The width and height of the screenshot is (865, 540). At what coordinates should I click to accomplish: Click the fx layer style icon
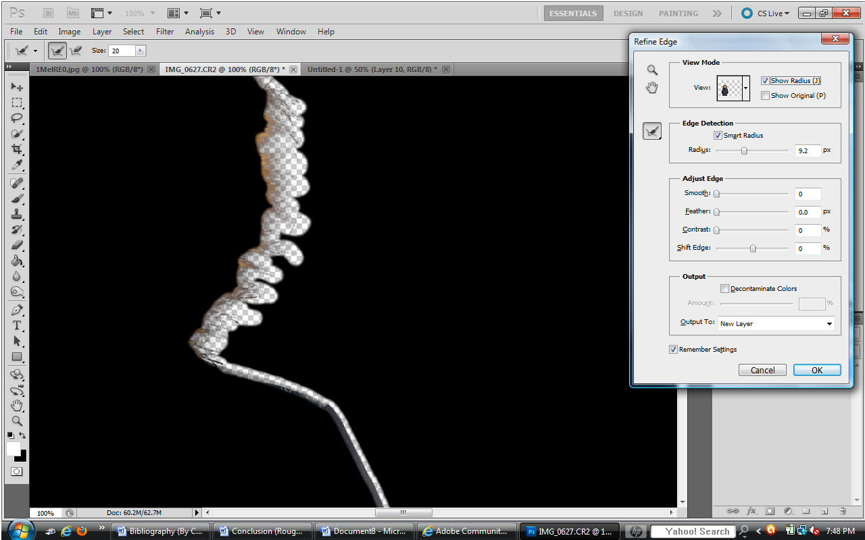751,511
